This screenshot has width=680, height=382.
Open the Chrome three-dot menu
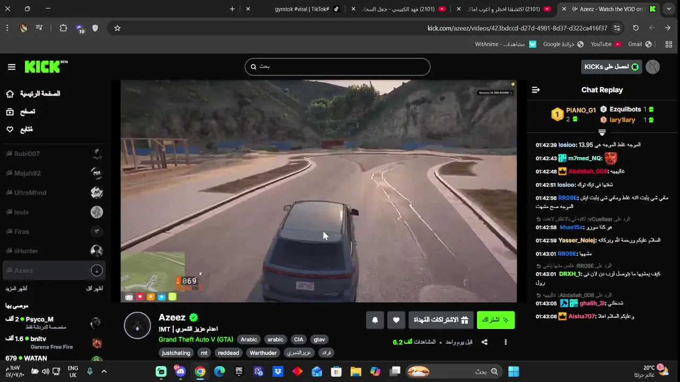pyautogui.click(x=7, y=28)
